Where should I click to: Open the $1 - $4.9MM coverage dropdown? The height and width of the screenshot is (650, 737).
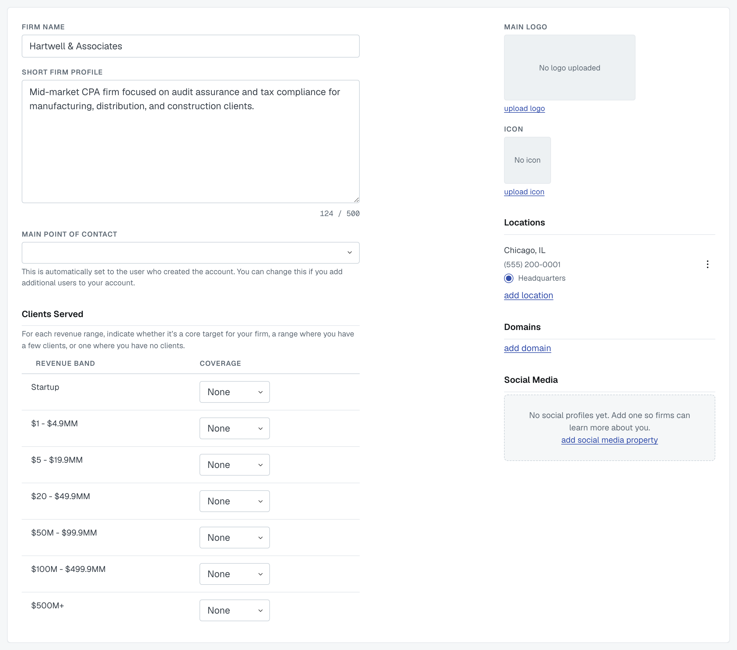point(234,428)
